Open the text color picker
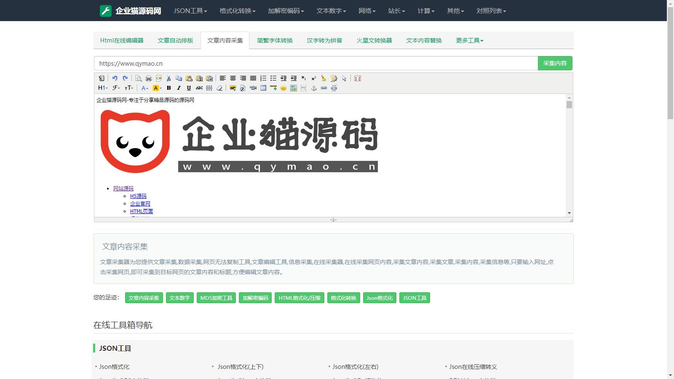Screen dimensions: 674x379 [x=144, y=88]
